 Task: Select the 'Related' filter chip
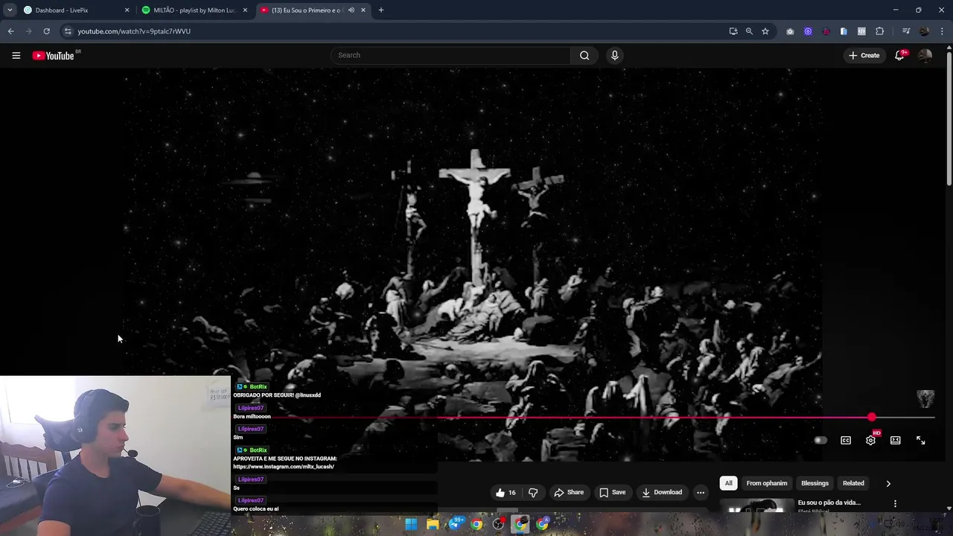click(853, 483)
